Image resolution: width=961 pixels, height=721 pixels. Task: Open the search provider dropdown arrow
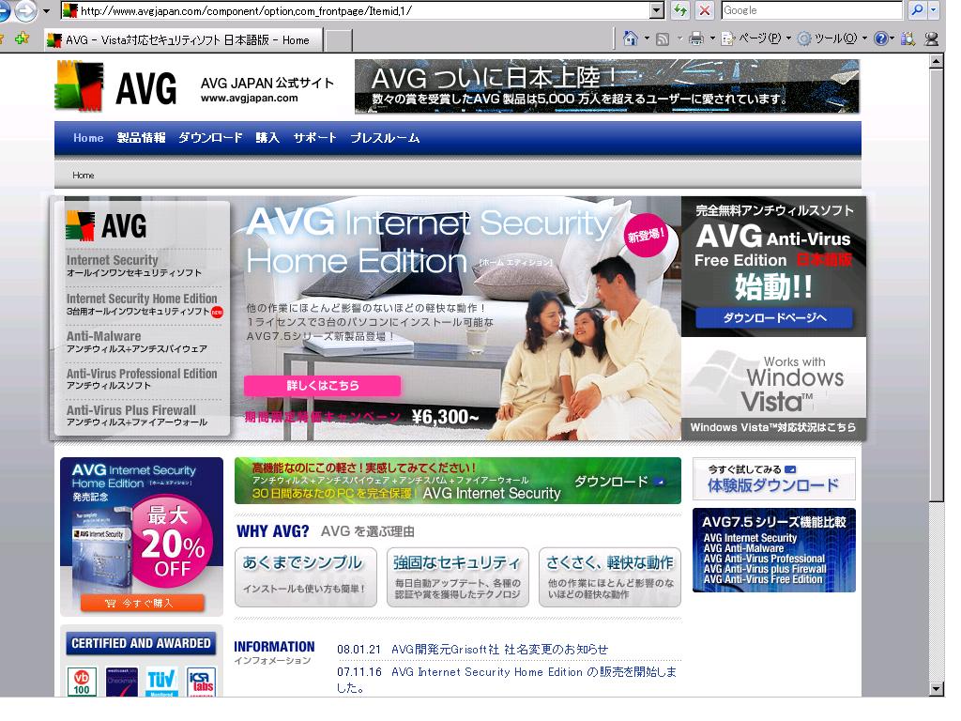pos(934,10)
